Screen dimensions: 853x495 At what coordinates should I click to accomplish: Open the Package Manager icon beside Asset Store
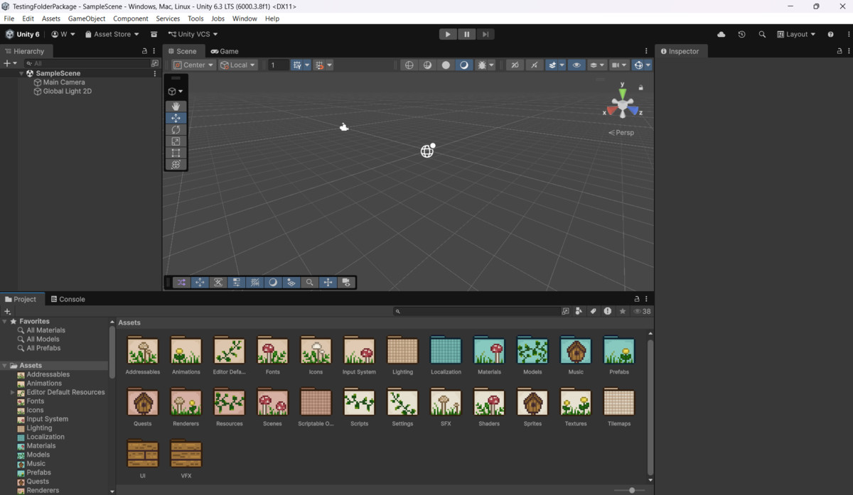coord(154,34)
